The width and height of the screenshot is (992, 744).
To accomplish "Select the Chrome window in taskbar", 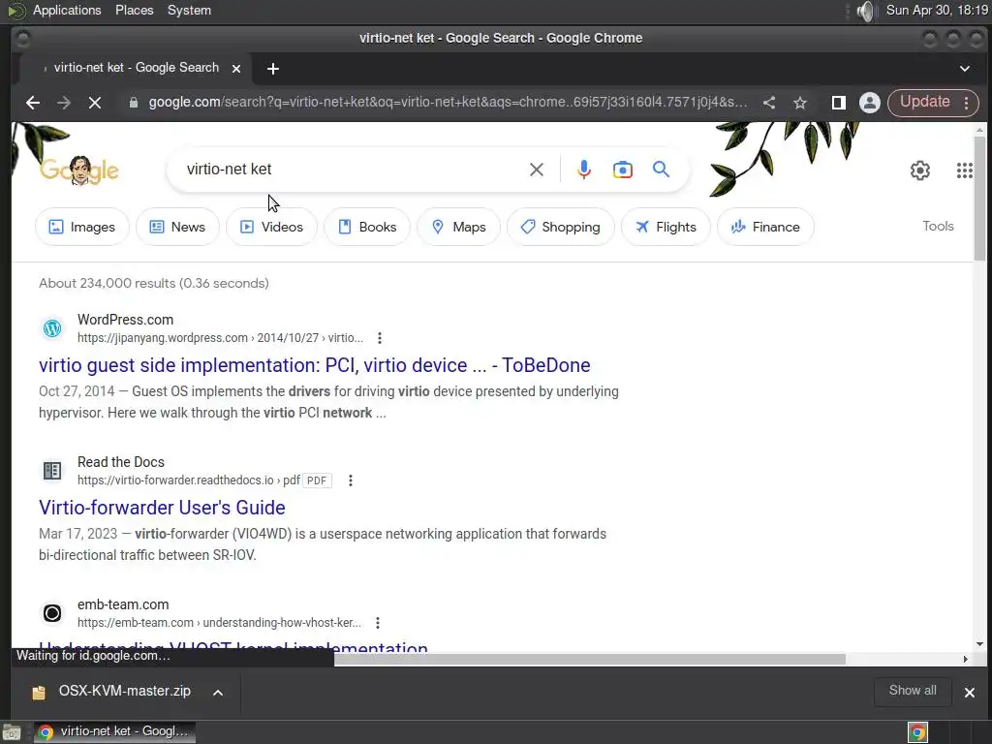I will 114,732.
